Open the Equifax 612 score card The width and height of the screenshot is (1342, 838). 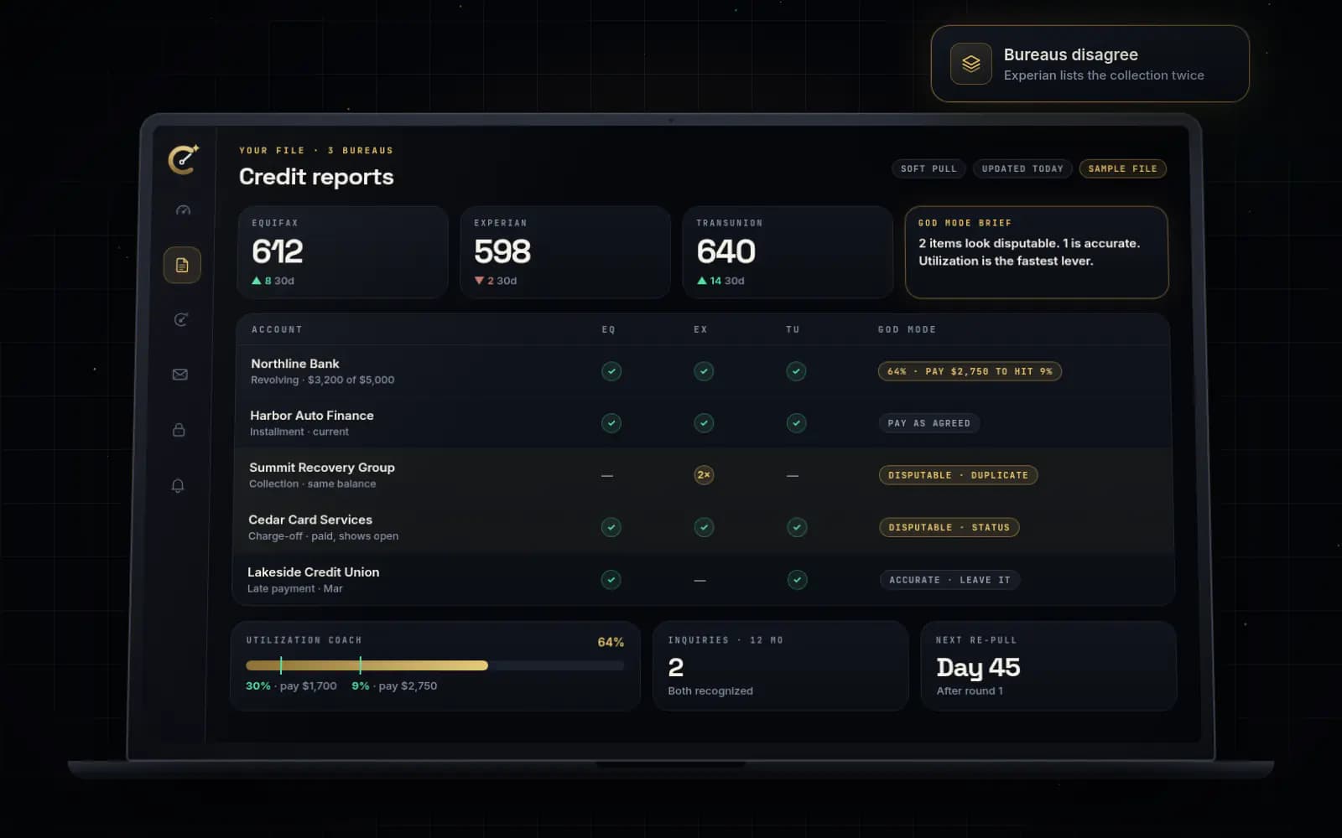point(342,252)
